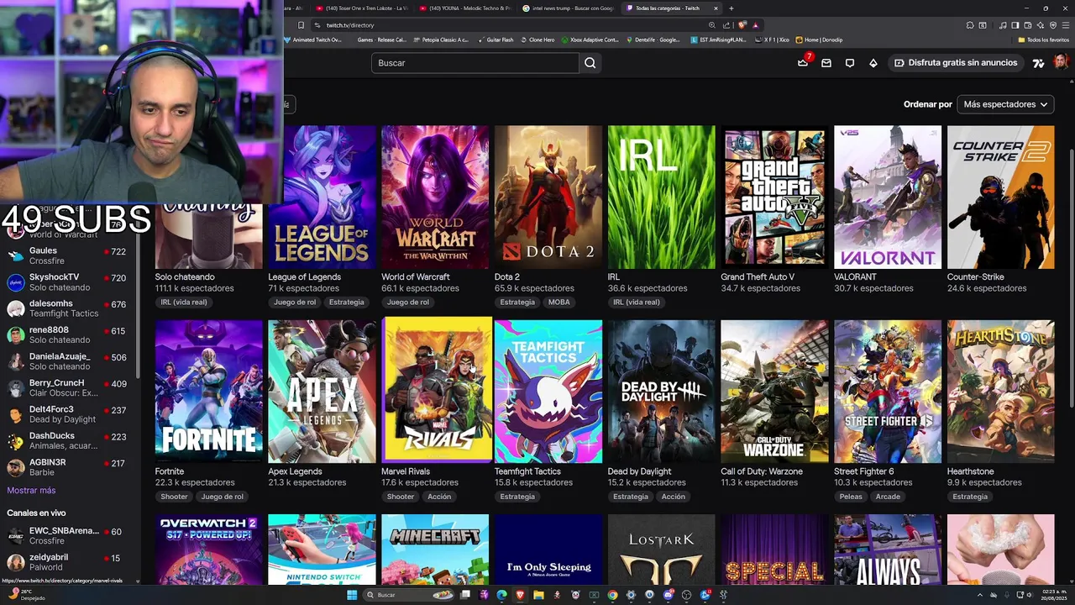The width and height of the screenshot is (1075, 605).
Task: Click Disfruta gratis sin anuncios button
Action: (956, 63)
